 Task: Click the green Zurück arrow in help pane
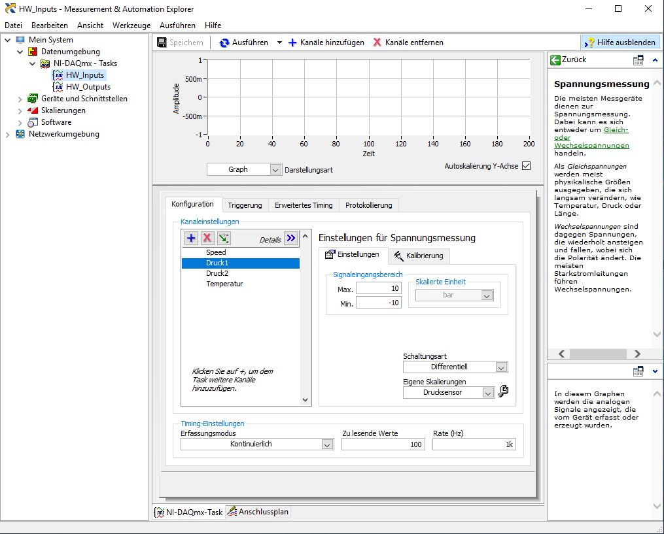(555, 59)
